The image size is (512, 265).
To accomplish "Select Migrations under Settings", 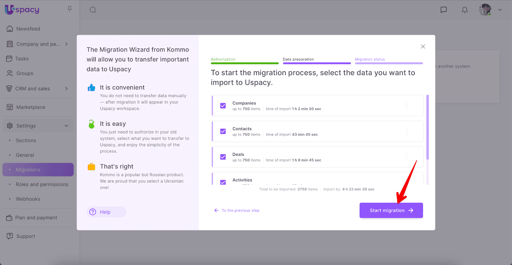I will pos(38,170).
